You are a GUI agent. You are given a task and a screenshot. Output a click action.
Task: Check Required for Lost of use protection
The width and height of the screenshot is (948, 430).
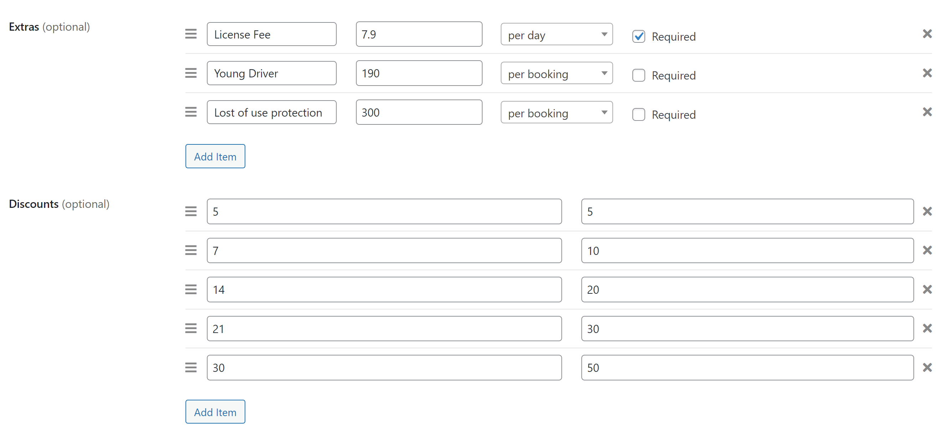[638, 114]
